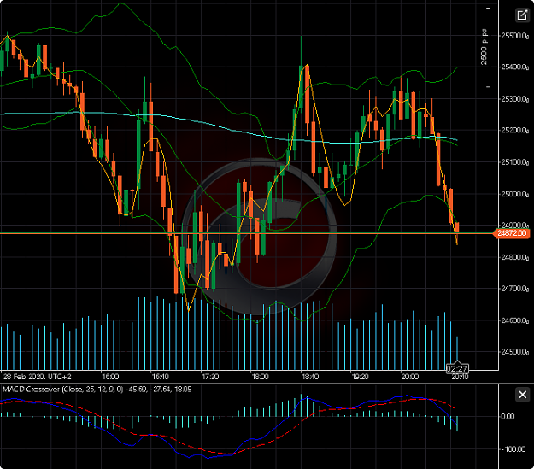This screenshot has height=469, width=534.
Task: Click the 16:00 time axis label
Action: tap(110, 377)
